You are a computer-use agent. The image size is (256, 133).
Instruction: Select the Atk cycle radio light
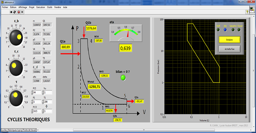tap(225, 30)
